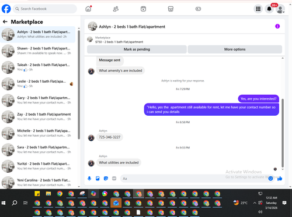Open conversation information purple icon
This screenshot has width=292, height=217.
pos(277,26)
